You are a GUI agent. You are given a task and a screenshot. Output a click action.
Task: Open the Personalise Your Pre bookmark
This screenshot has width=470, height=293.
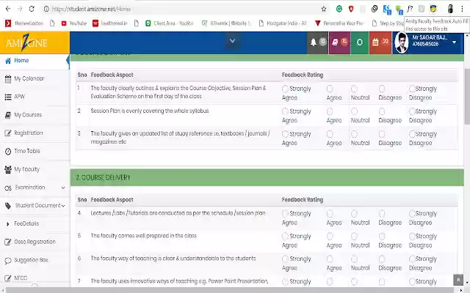339,23
